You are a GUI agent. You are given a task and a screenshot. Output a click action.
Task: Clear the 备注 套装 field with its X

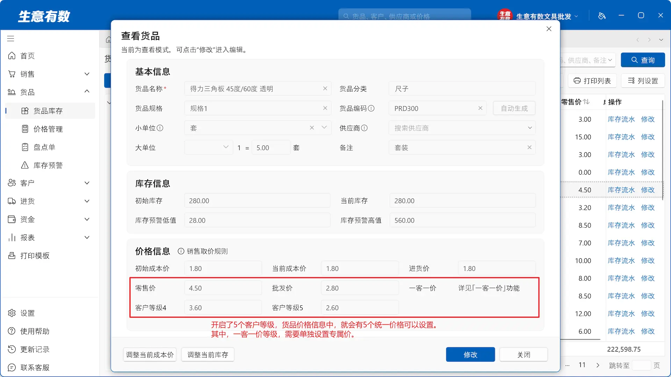529,147
